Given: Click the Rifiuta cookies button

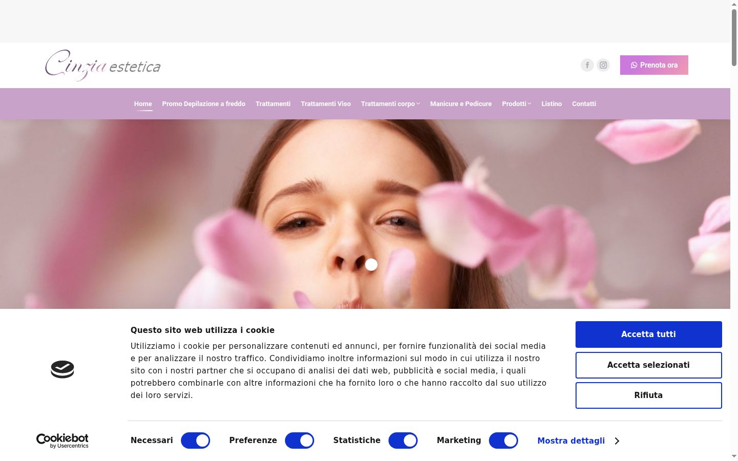Looking at the screenshot, I should [649, 395].
